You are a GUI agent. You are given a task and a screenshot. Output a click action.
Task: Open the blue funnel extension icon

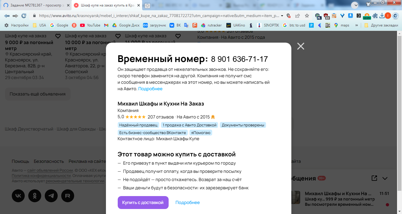pos(342,16)
